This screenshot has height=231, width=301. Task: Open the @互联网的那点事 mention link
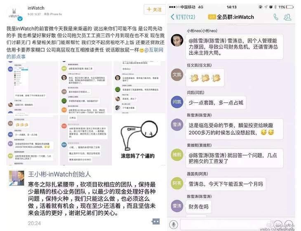click(x=85, y=53)
